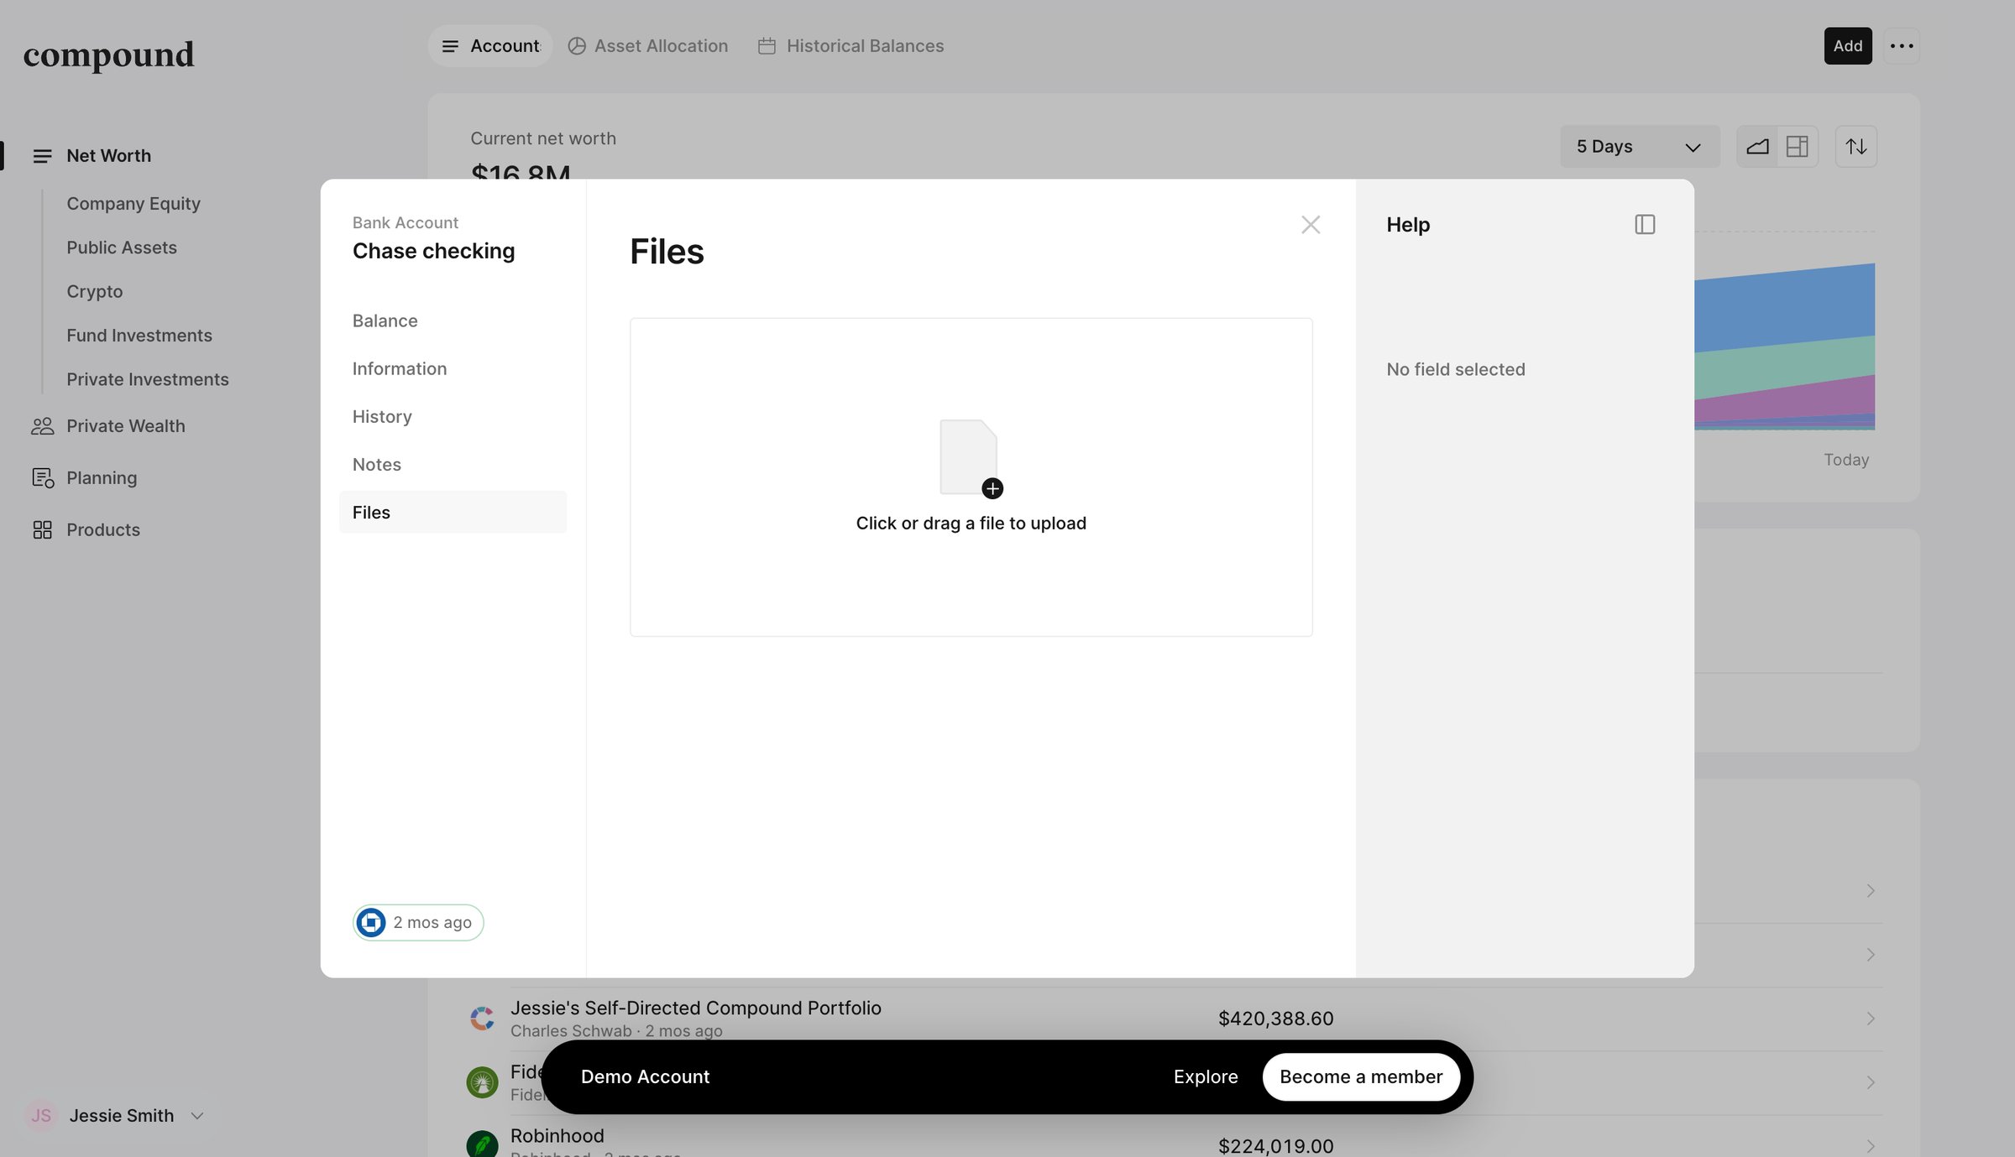This screenshot has height=1157, width=2015.
Task: Click the Fidelity logo icon
Action: coord(482,1082)
